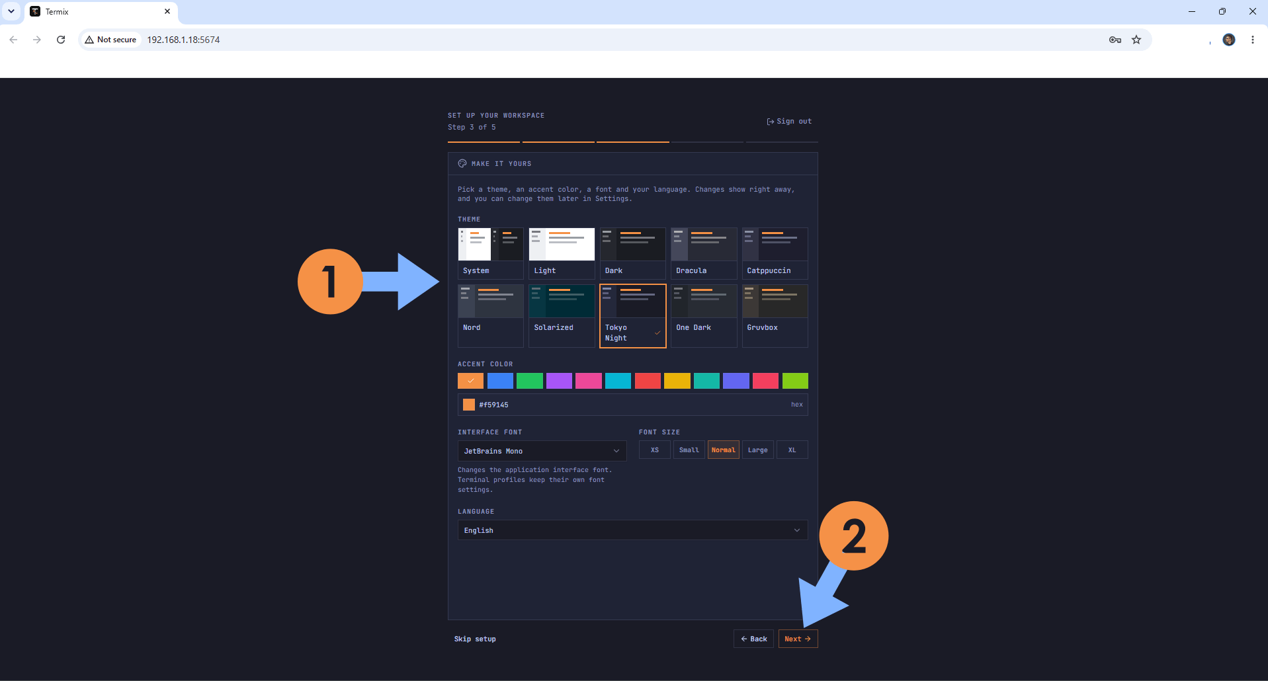
Task: Open the Chrome profile avatar
Action: 1229,40
